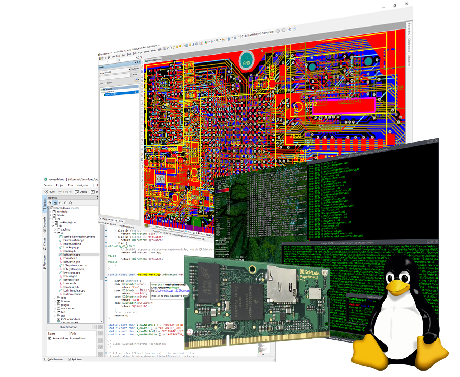Expand the cmake folder
Screen dimensions: 460x377
point(51,215)
